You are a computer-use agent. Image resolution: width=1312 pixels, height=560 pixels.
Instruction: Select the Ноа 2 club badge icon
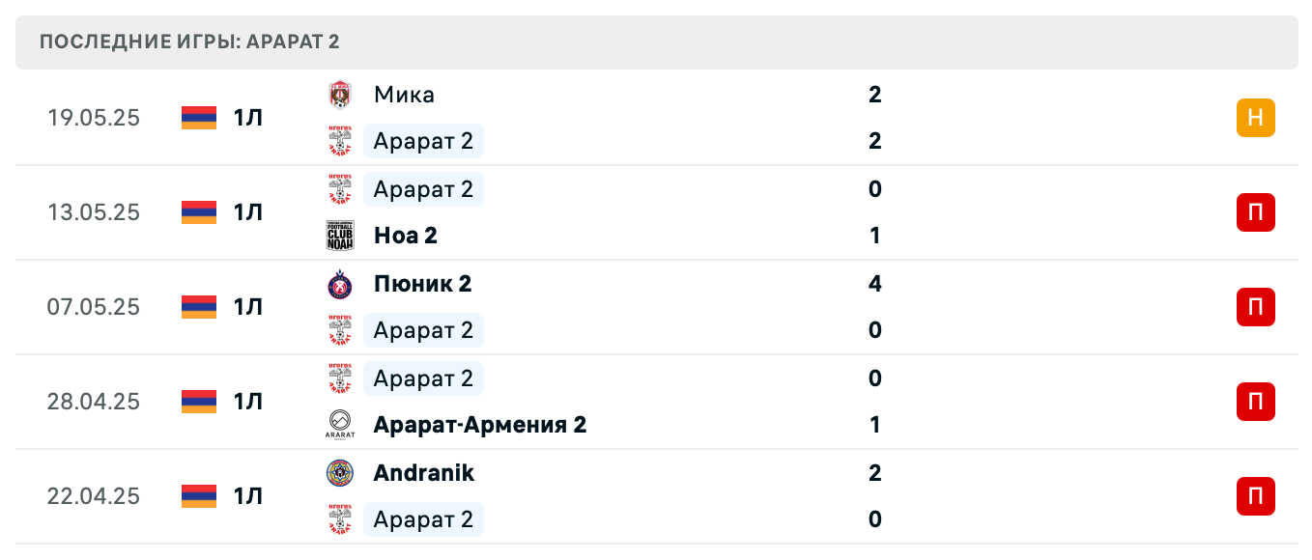click(x=340, y=235)
